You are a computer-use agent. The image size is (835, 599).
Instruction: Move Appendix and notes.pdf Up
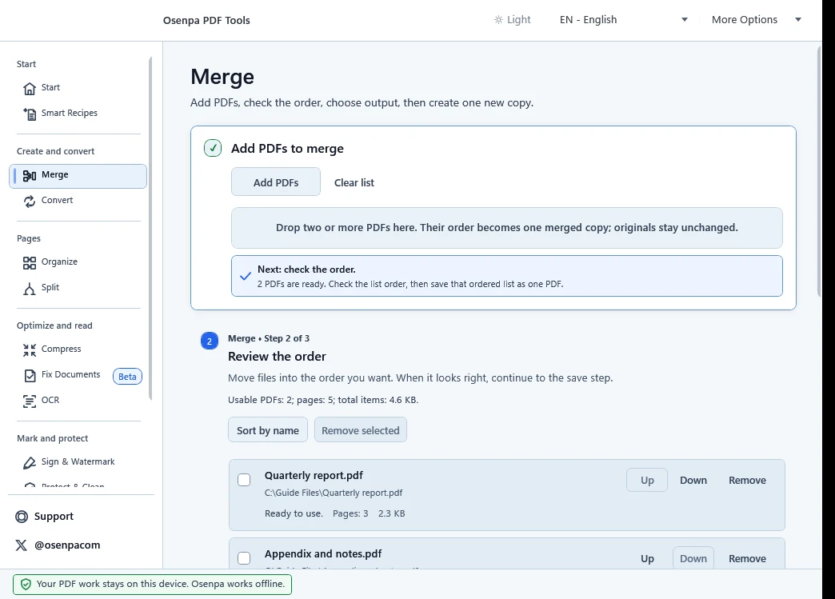[647, 558]
